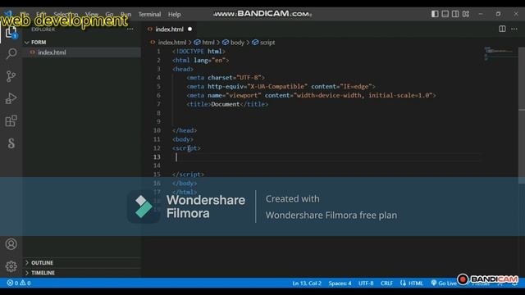Click line number 12 in gutter

coord(157,148)
